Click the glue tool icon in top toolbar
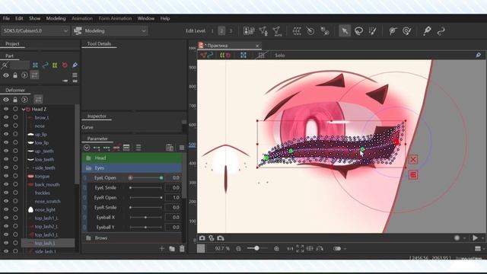Viewport: 487px width, 274px height. pos(325,30)
